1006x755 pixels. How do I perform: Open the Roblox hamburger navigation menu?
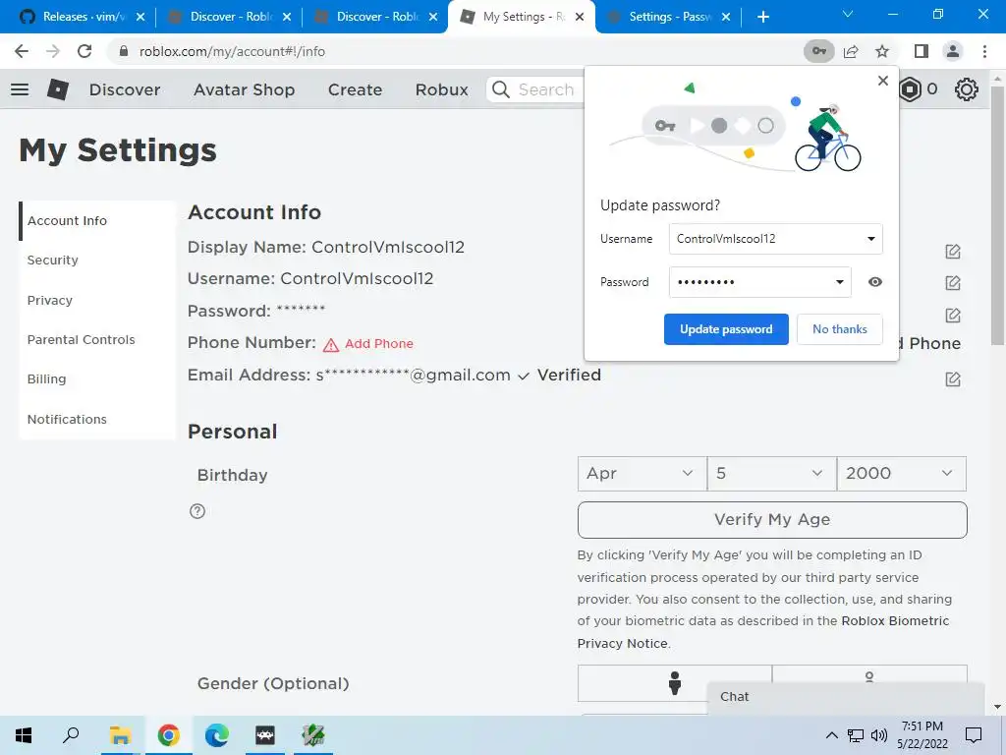20,89
